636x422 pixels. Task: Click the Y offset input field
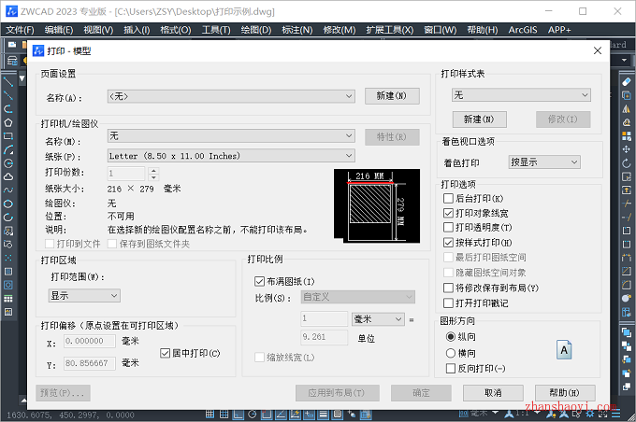point(90,363)
